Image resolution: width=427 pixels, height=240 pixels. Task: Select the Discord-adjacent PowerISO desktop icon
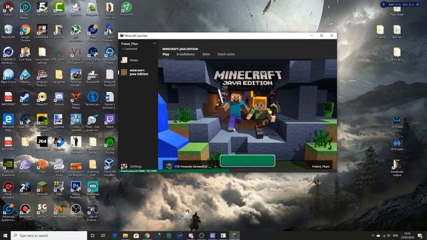42,99
